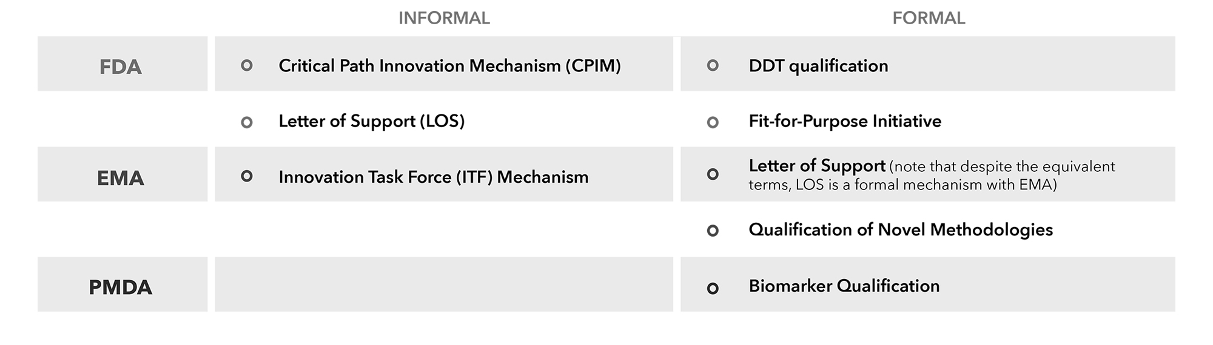Click the bullet next to EMA Letter of Support note
1213x345 pixels.
pos(713,174)
